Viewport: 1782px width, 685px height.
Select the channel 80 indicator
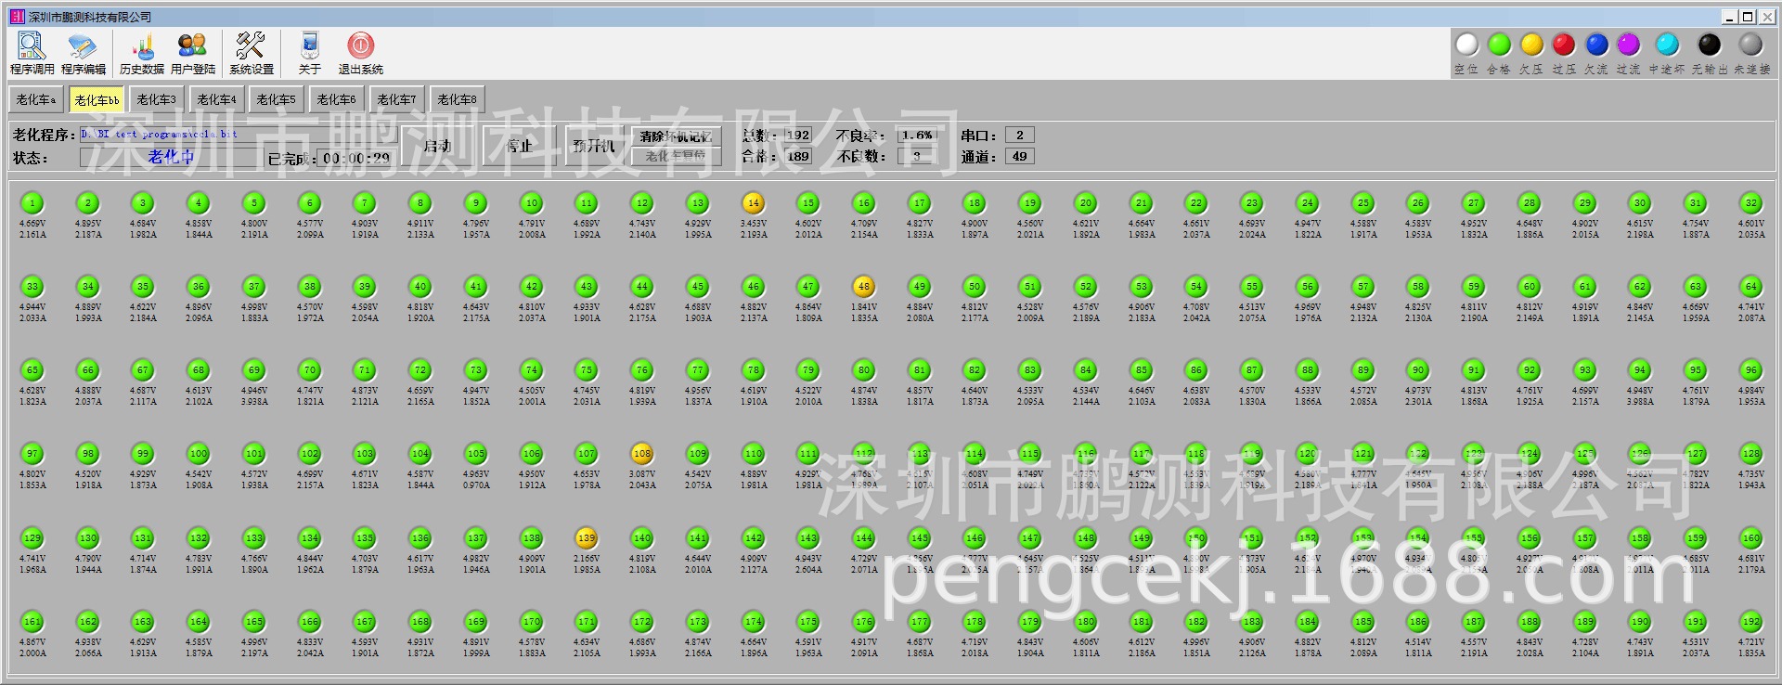tap(864, 369)
